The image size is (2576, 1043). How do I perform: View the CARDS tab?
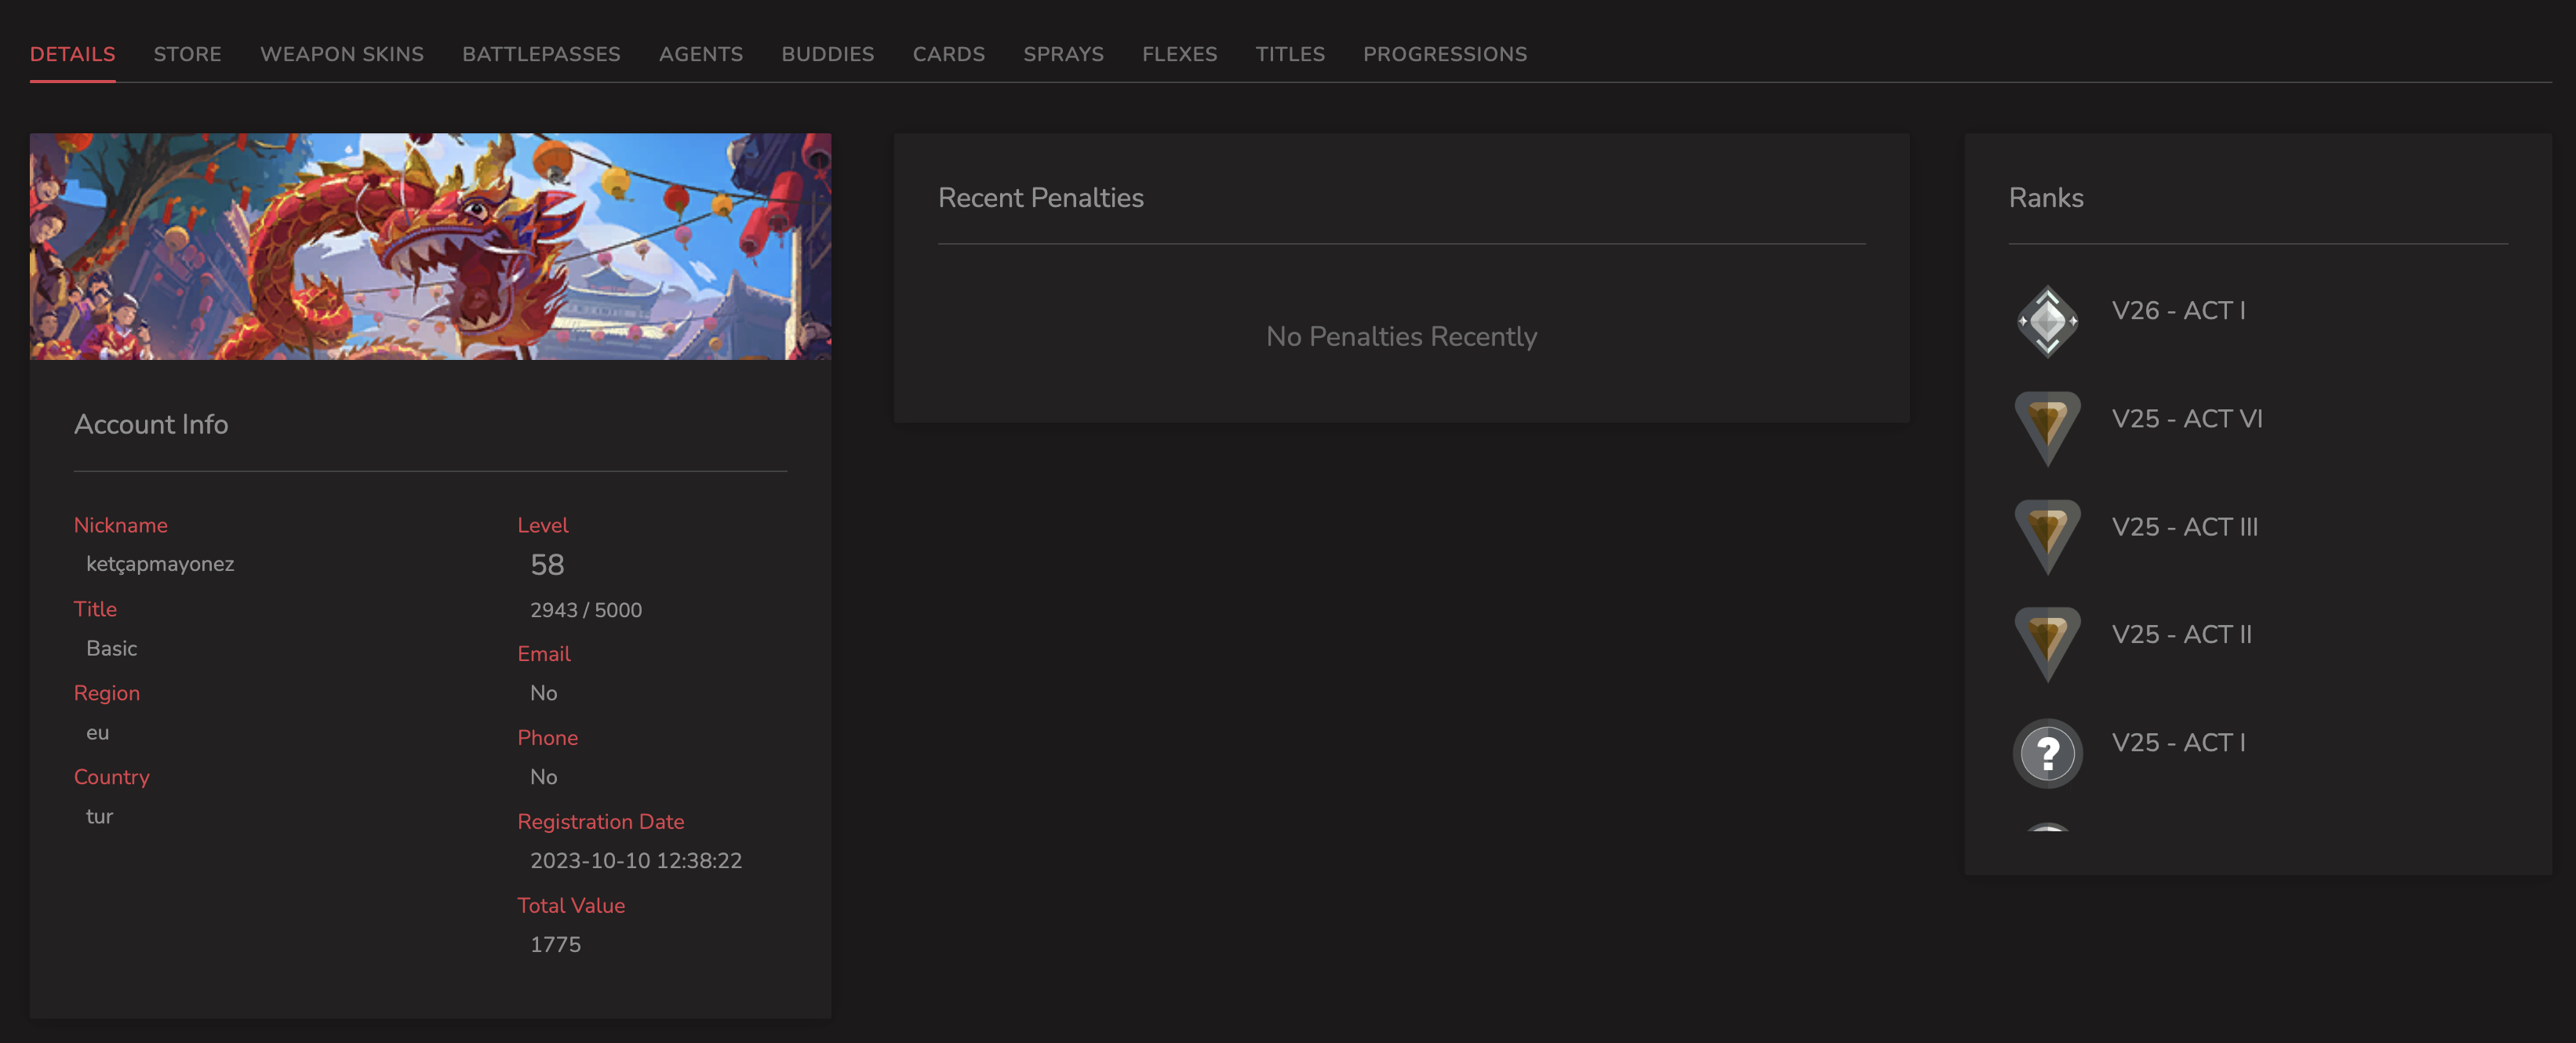[948, 54]
